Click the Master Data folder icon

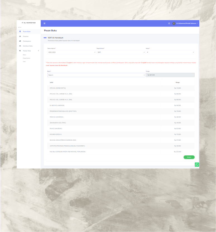[x=20, y=51]
